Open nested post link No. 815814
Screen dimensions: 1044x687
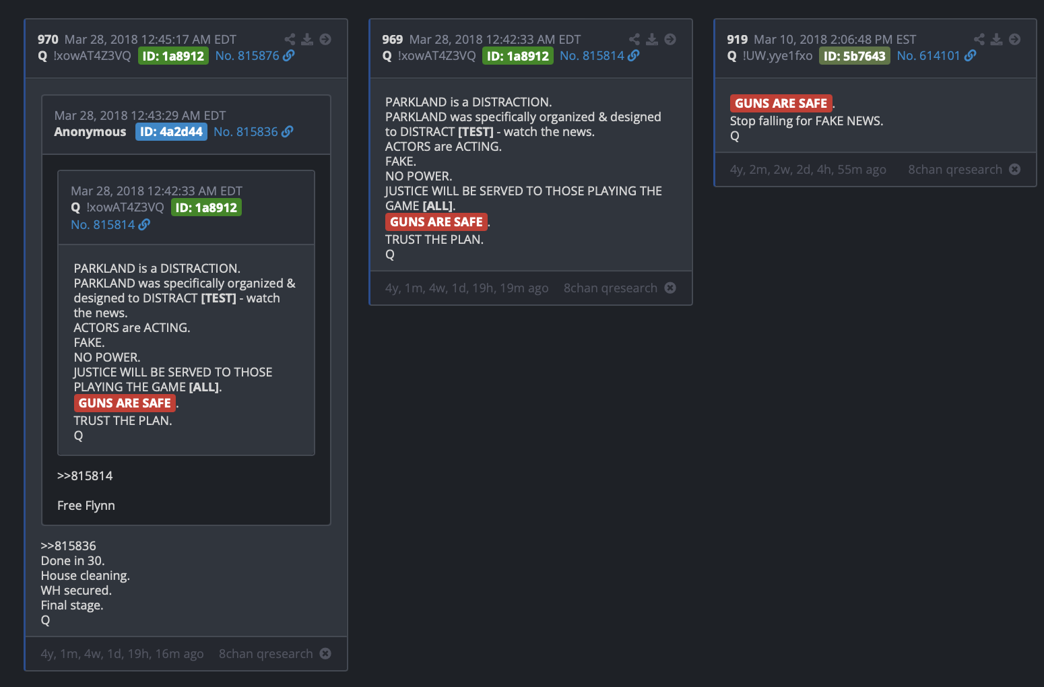pyautogui.click(x=103, y=225)
